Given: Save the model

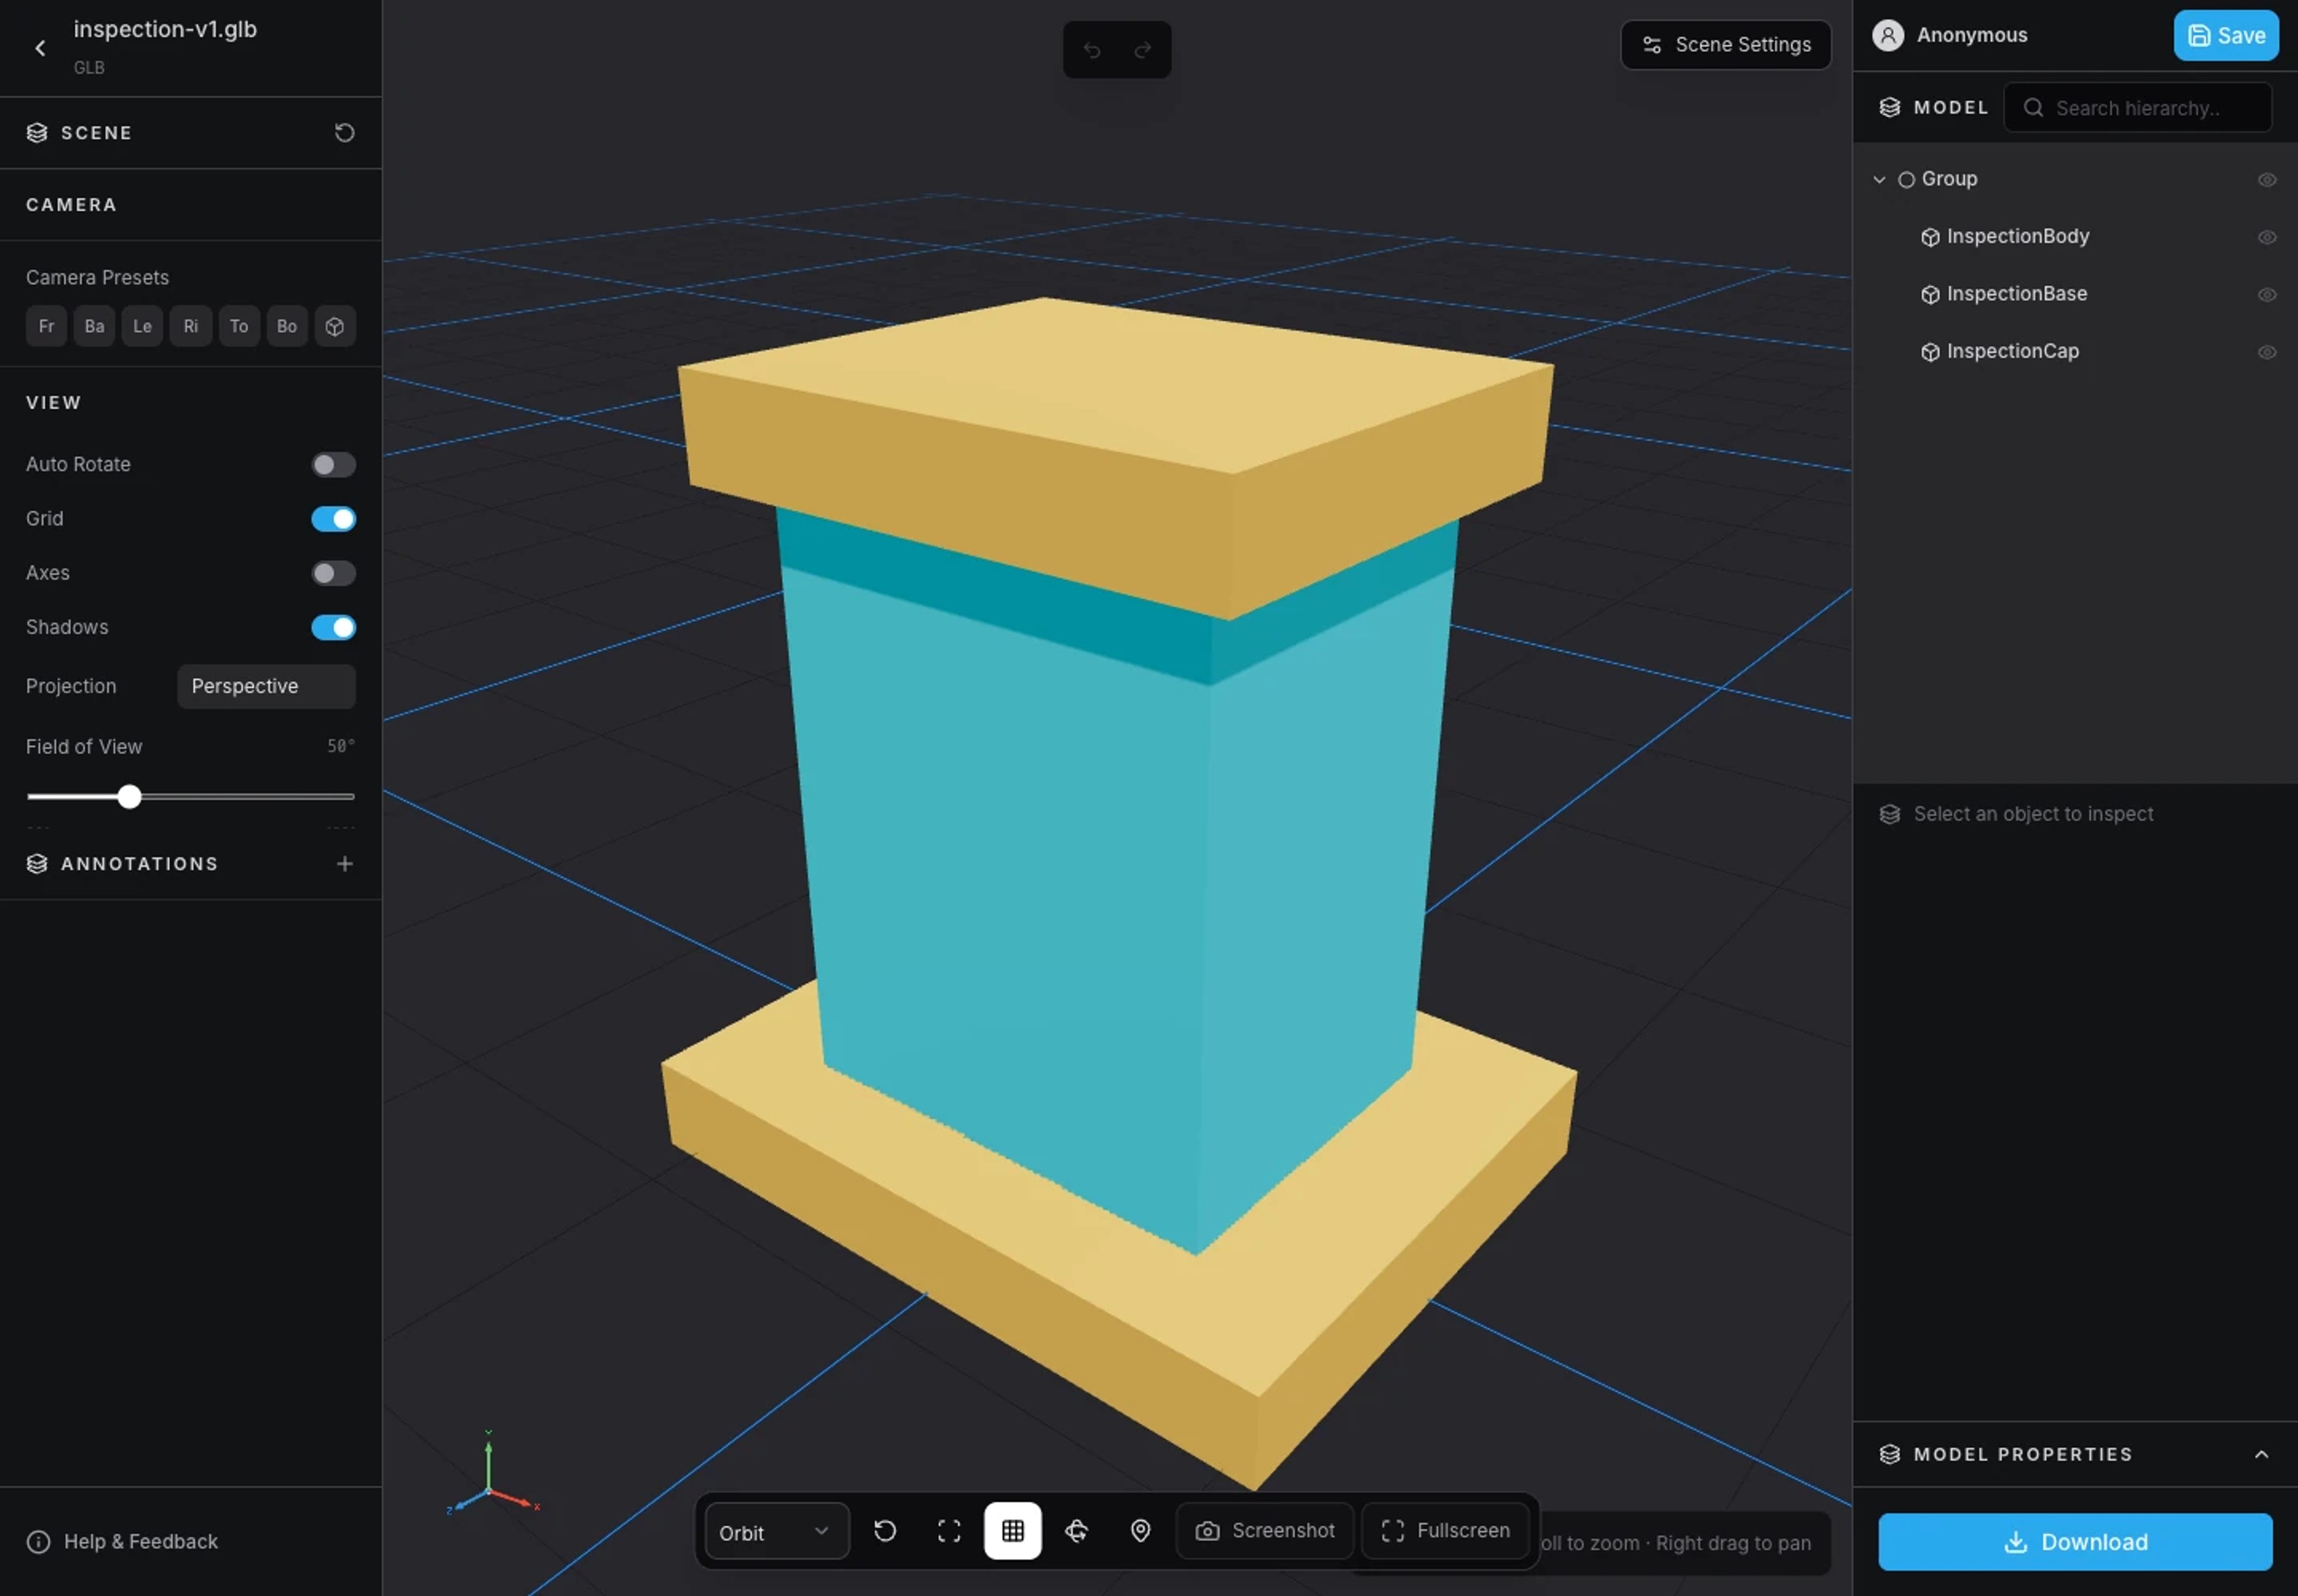Looking at the screenshot, I should click(2225, 36).
